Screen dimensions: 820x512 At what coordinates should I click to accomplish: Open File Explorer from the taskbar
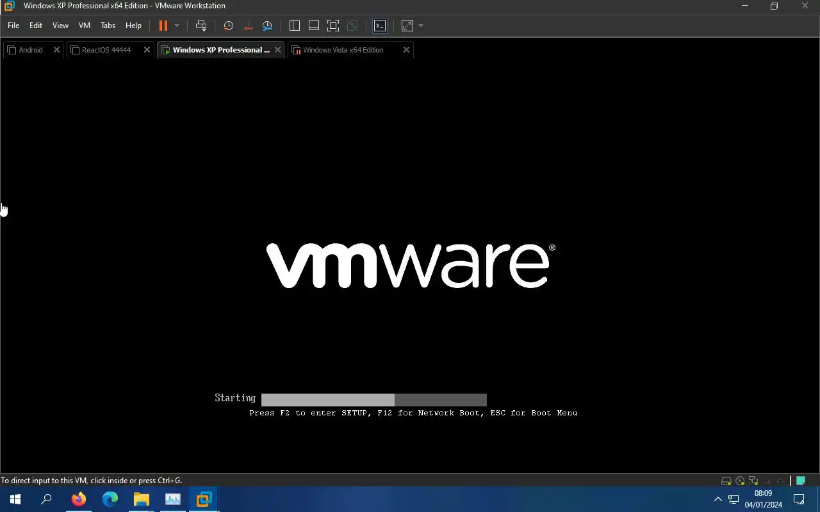tap(142, 499)
